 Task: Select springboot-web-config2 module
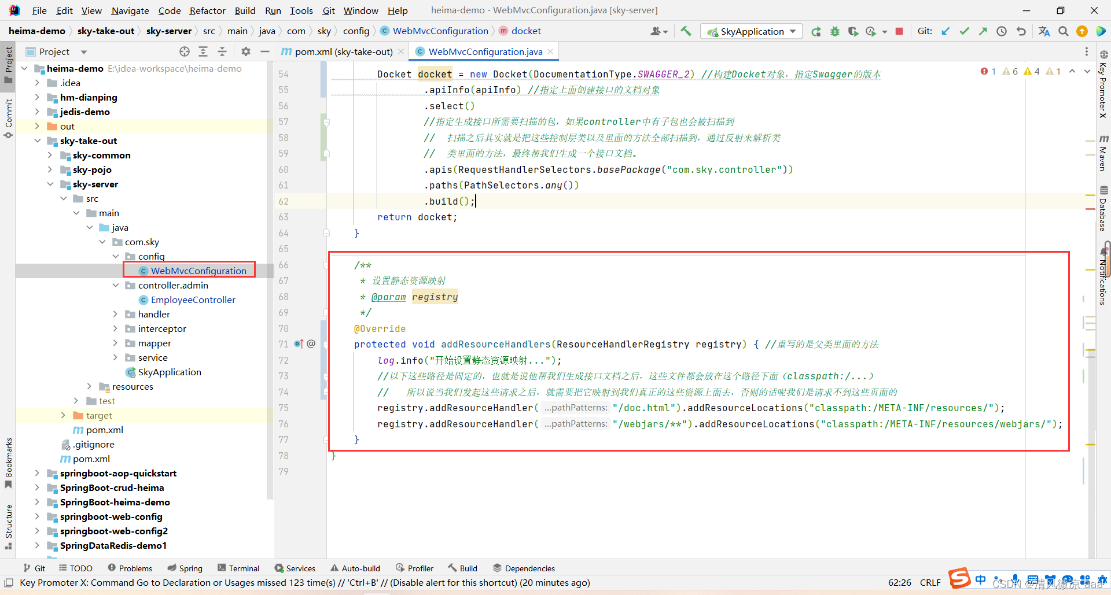tap(113, 531)
